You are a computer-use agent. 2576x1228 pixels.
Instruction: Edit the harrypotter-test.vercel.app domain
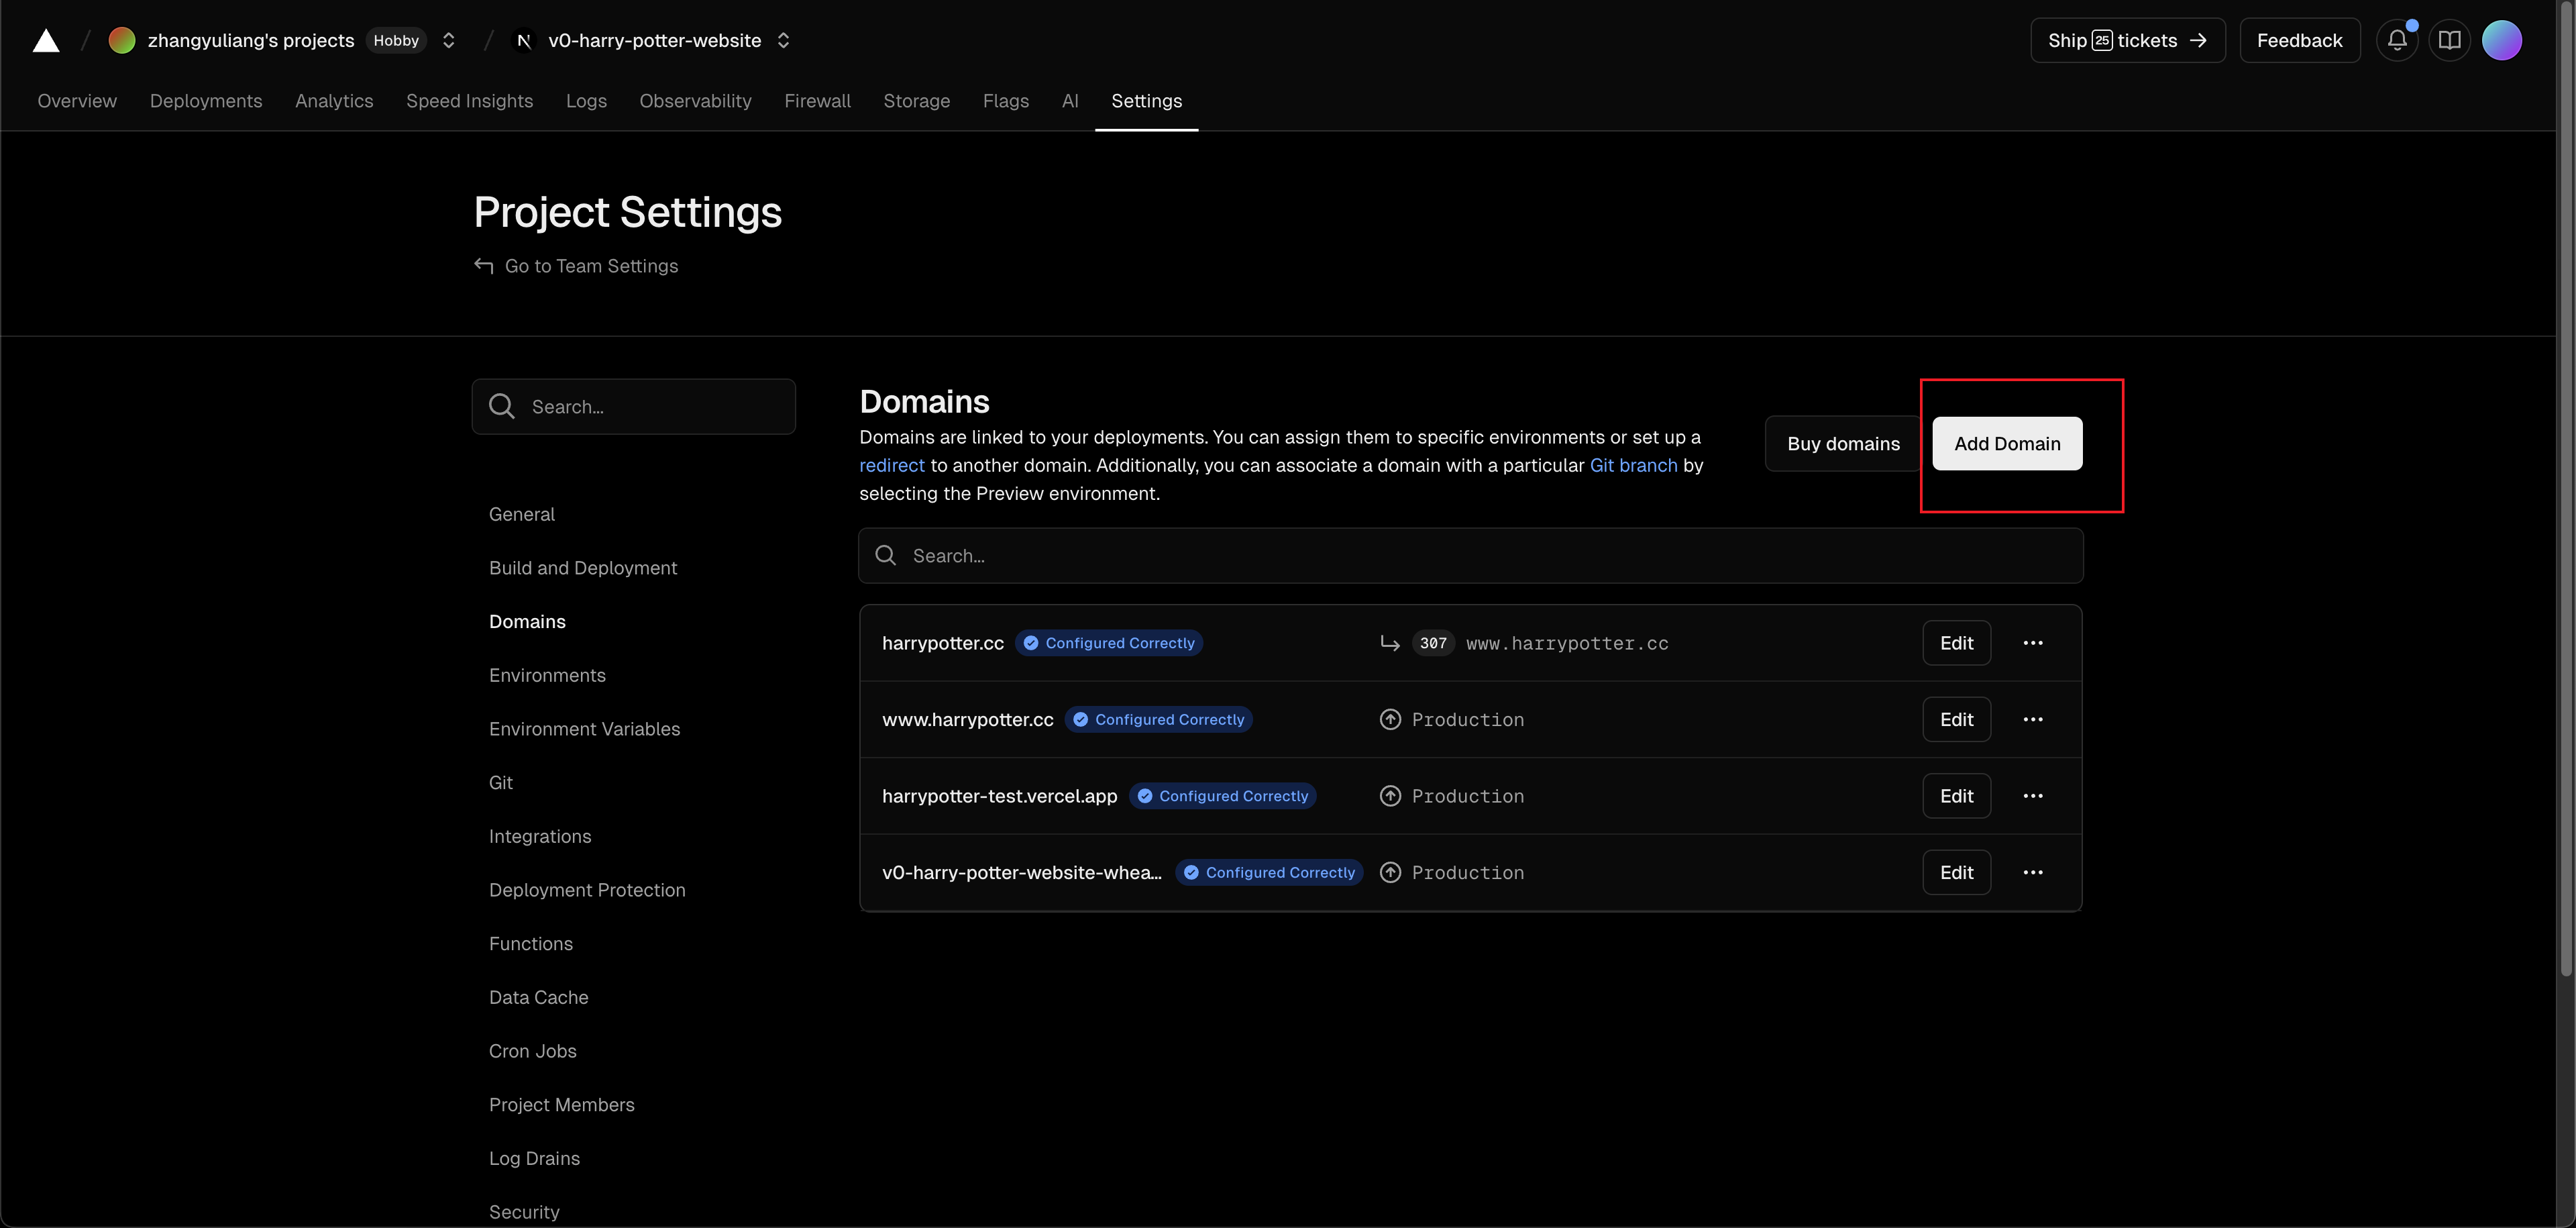tap(1956, 796)
